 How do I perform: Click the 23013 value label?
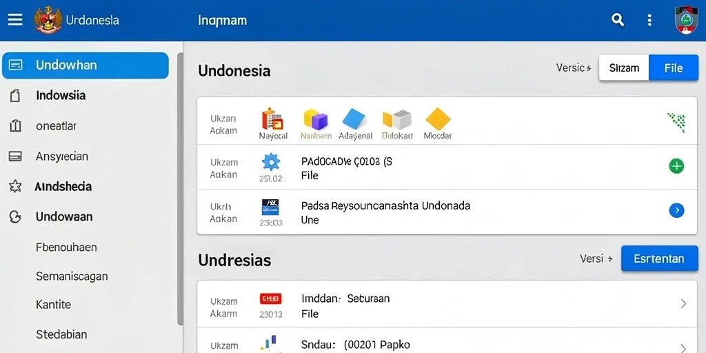[270, 314]
